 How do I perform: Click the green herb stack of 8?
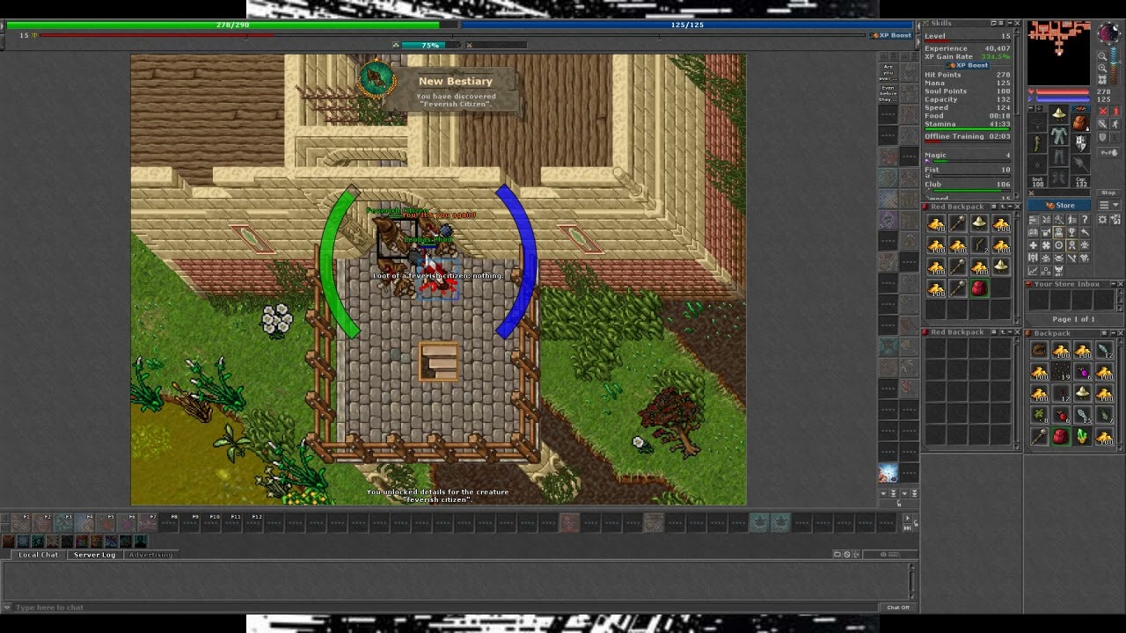[1040, 415]
